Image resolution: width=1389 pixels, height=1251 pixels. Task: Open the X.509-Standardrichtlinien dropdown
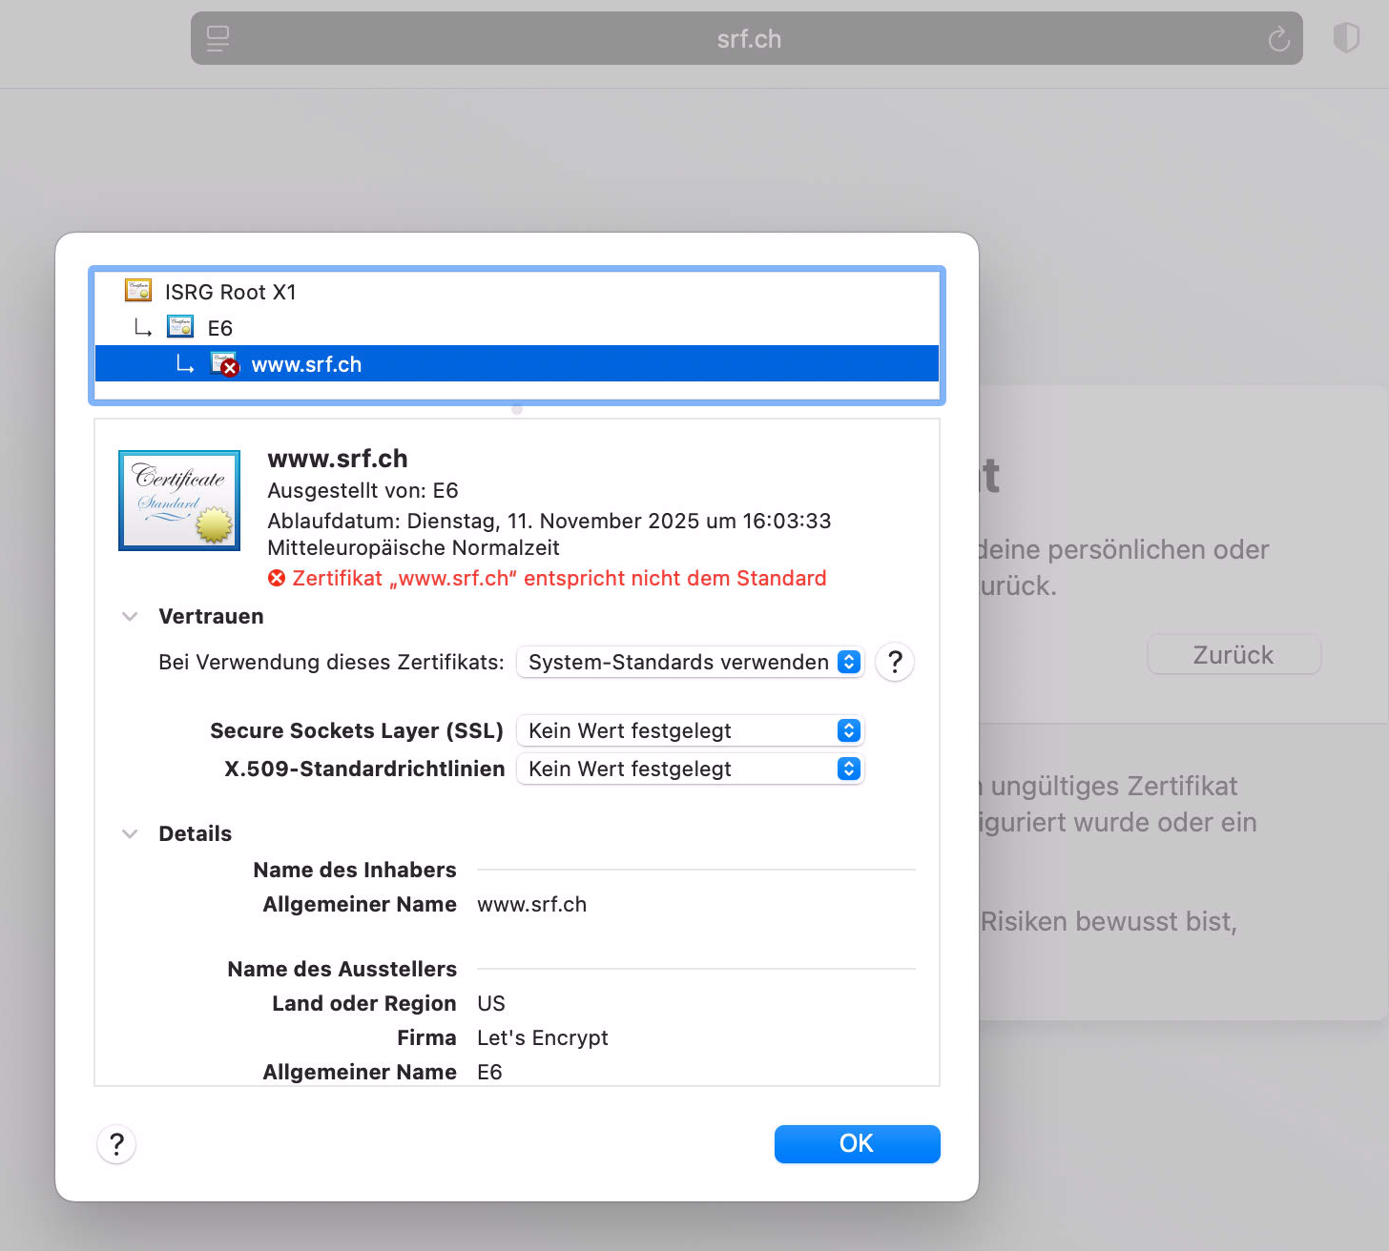pyautogui.click(x=690, y=769)
